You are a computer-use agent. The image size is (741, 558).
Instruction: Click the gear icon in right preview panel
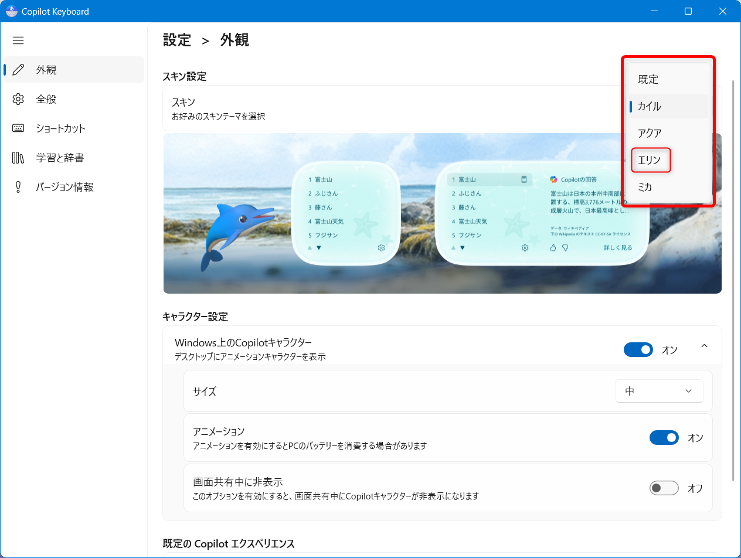(525, 247)
